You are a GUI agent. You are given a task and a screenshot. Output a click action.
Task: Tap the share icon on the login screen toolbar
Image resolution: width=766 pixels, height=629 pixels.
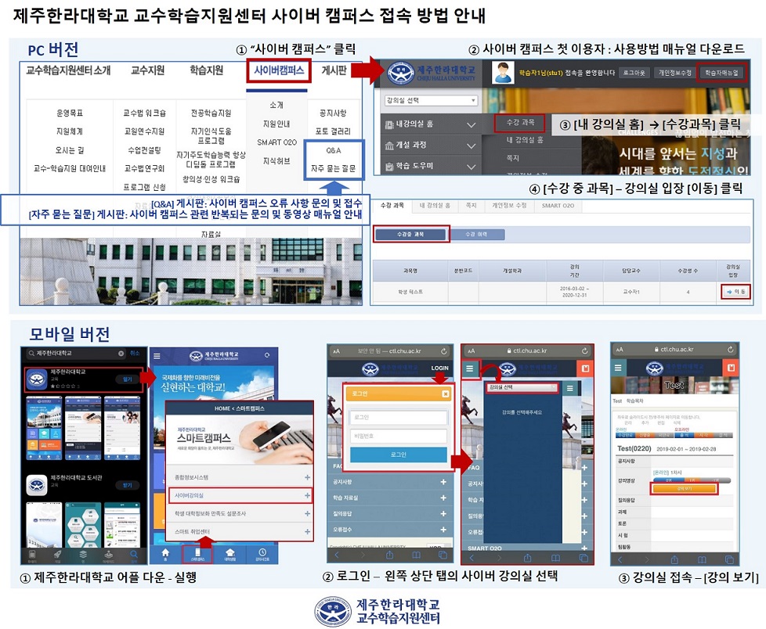coord(389,555)
